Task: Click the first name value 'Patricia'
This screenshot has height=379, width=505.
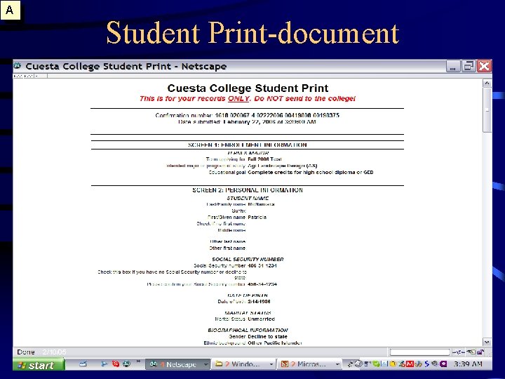Action: [257, 217]
